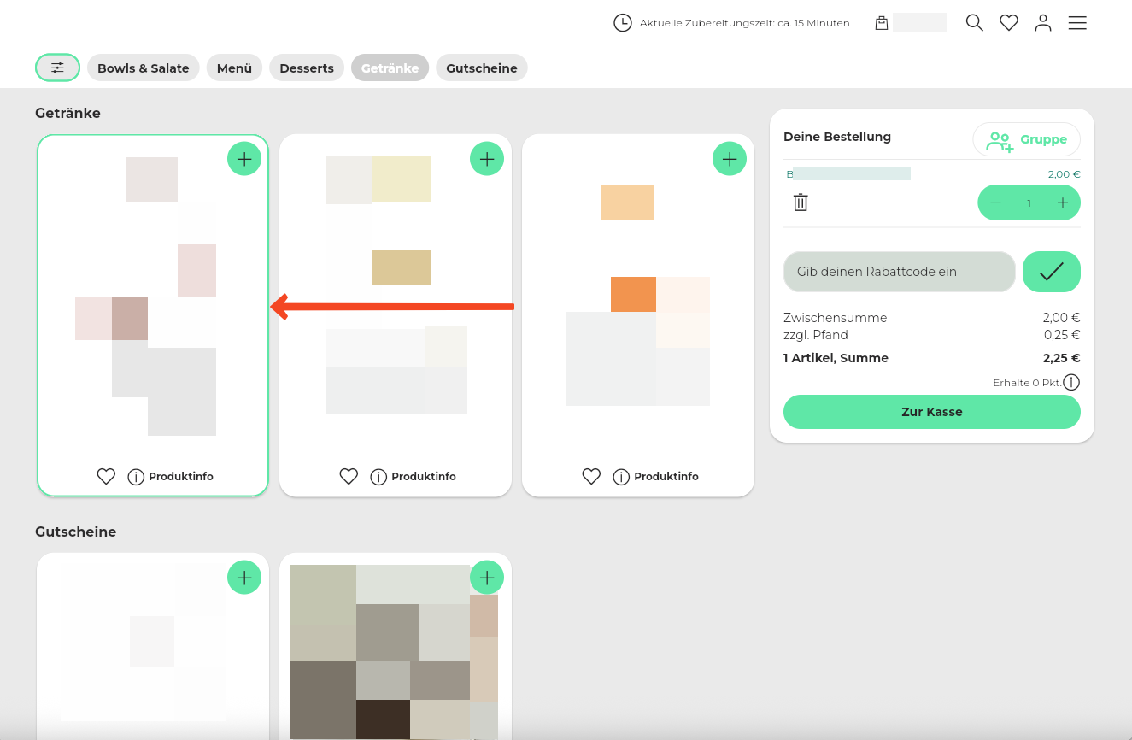Delete order item with trash icon
This screenshot has height=740, width=1132.
[801, 203]
